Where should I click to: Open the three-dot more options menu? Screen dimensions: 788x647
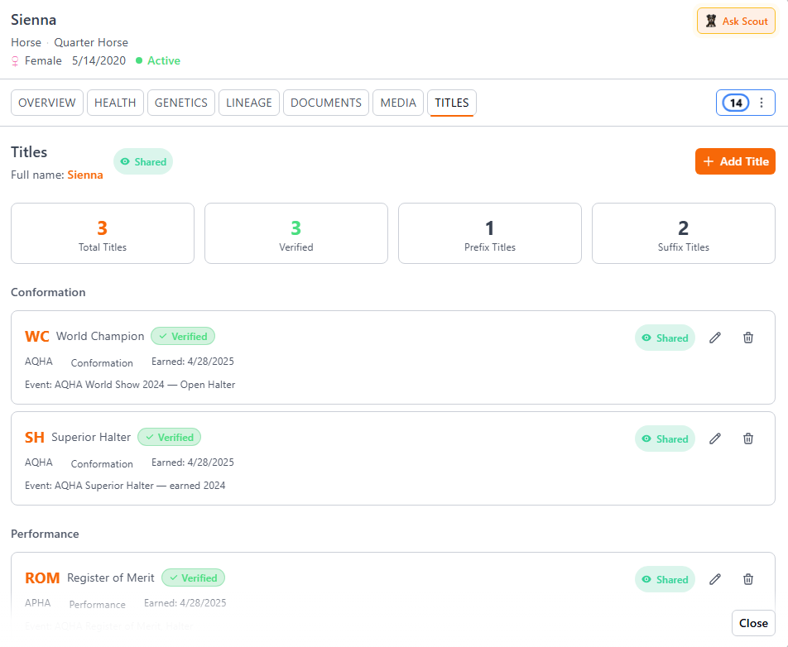pos(762,103)
